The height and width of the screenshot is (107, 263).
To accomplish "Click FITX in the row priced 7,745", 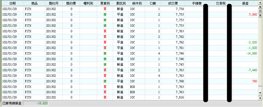I will 28,65.
